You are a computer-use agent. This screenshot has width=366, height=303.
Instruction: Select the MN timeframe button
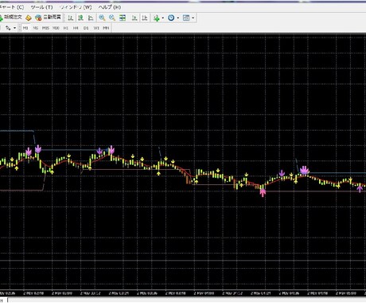coord(106,28)
